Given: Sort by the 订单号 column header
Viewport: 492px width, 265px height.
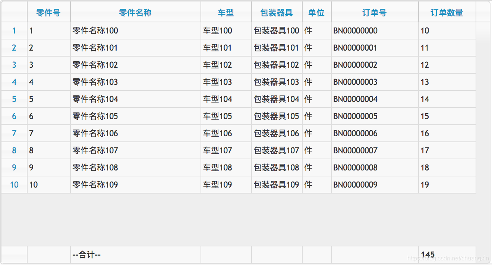Looking at the screenshot, I should coord(375,12).
